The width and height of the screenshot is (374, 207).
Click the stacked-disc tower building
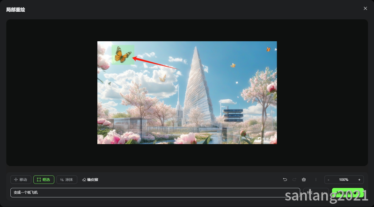[x=233, y=115]
